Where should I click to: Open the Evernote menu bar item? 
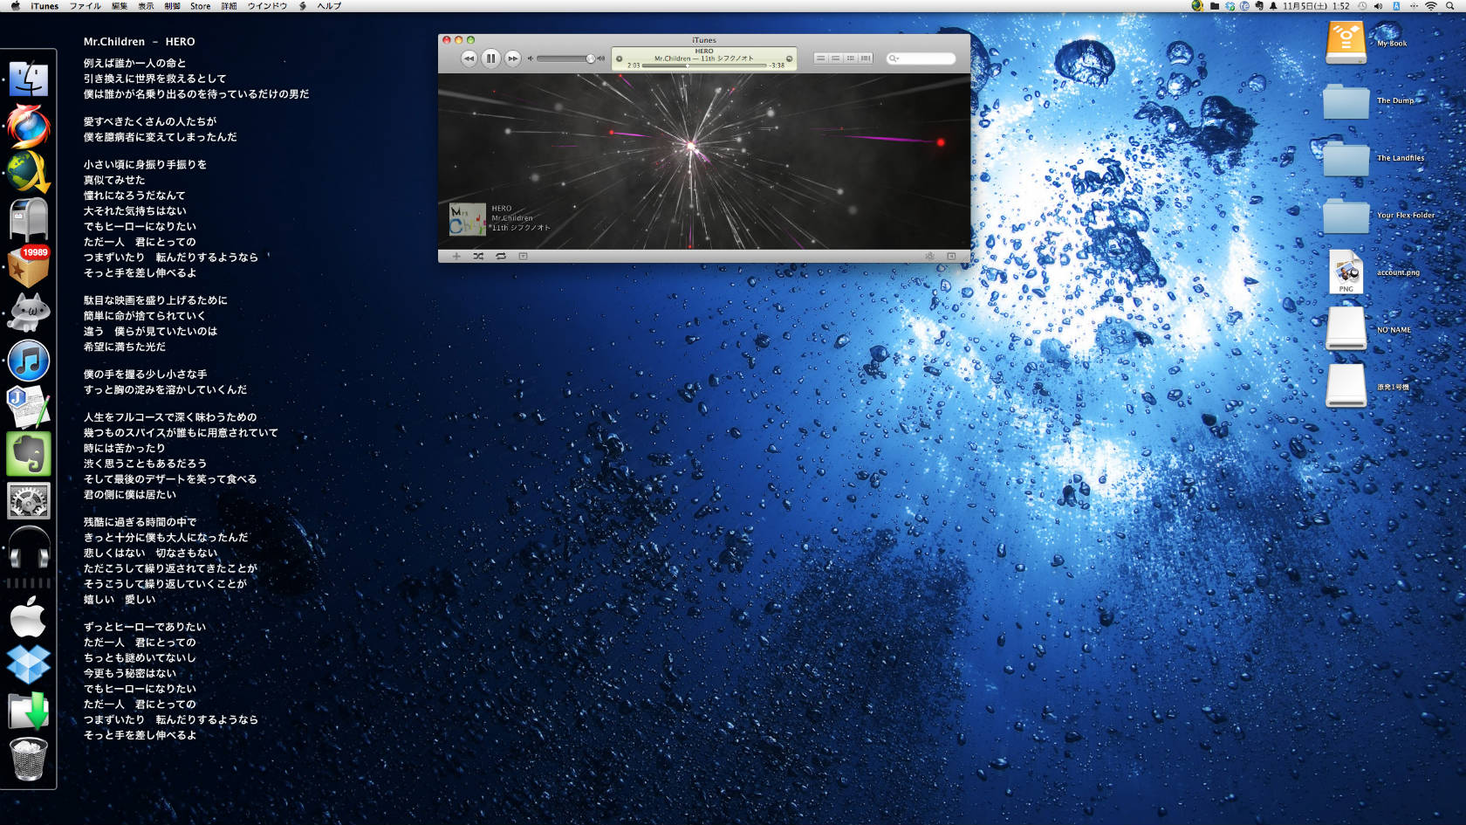(1259, 6)
